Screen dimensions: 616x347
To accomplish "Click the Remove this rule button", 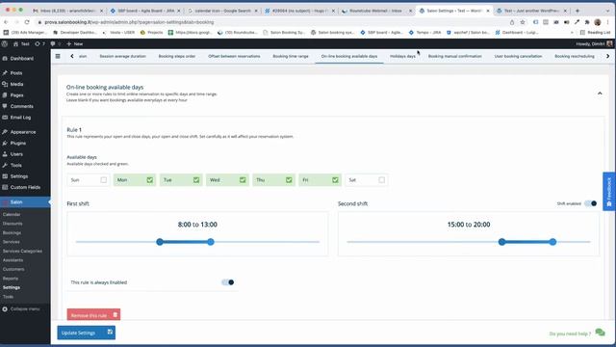I will click(93, 315).
